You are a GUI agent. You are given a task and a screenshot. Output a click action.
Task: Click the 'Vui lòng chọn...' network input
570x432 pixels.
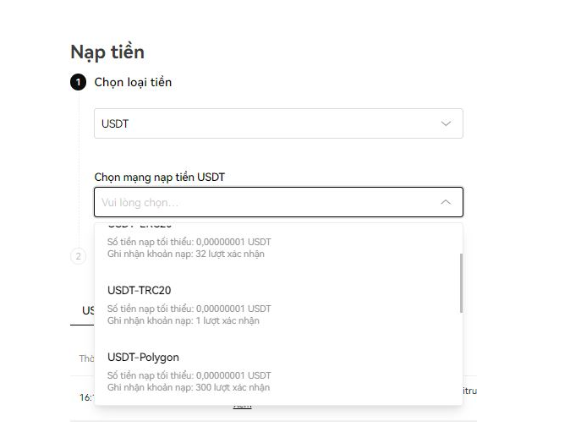click(262, 203)
